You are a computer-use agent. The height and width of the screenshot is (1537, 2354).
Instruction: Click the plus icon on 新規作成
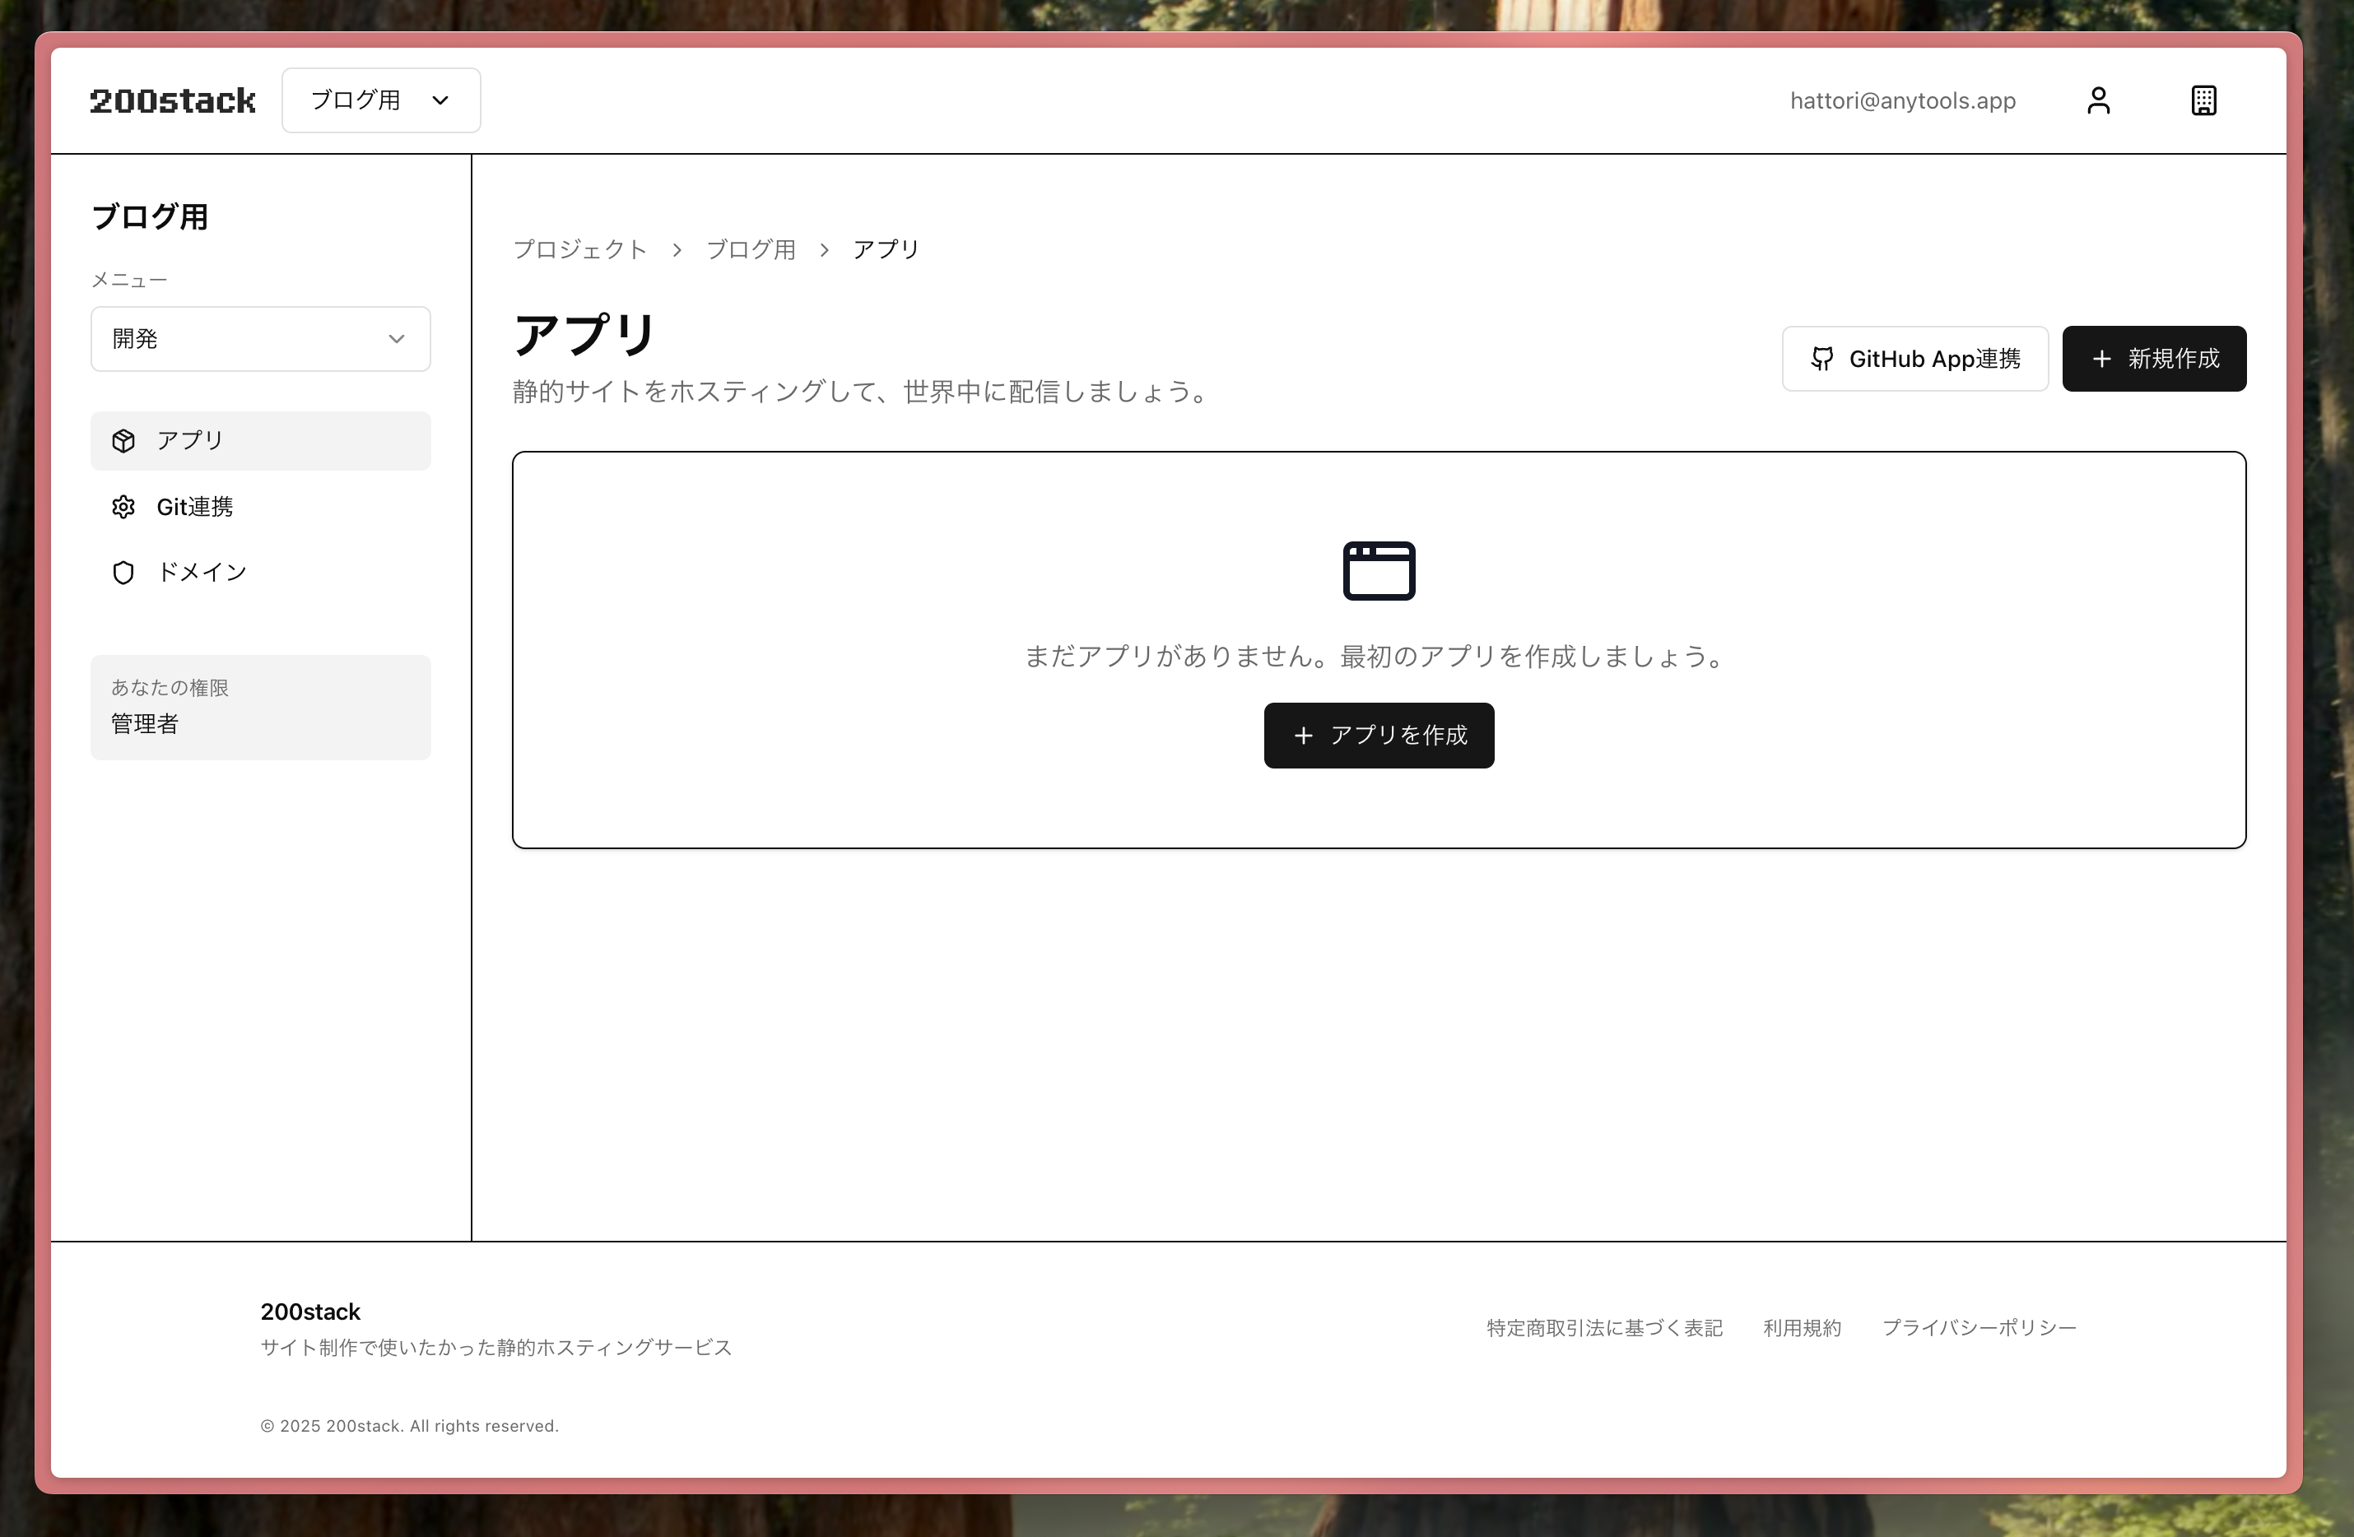tap(2102, 359)
